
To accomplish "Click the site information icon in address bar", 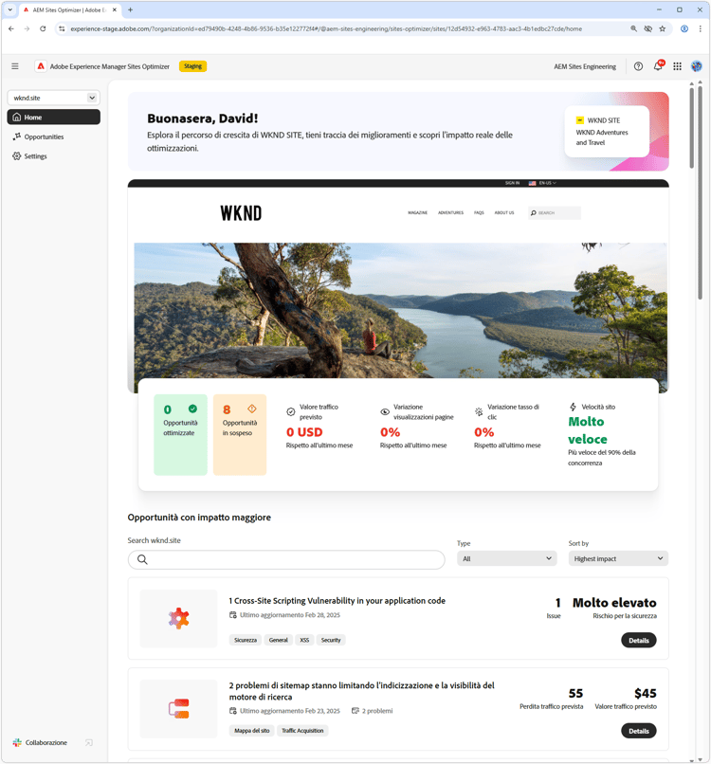I will coord(62,28).
